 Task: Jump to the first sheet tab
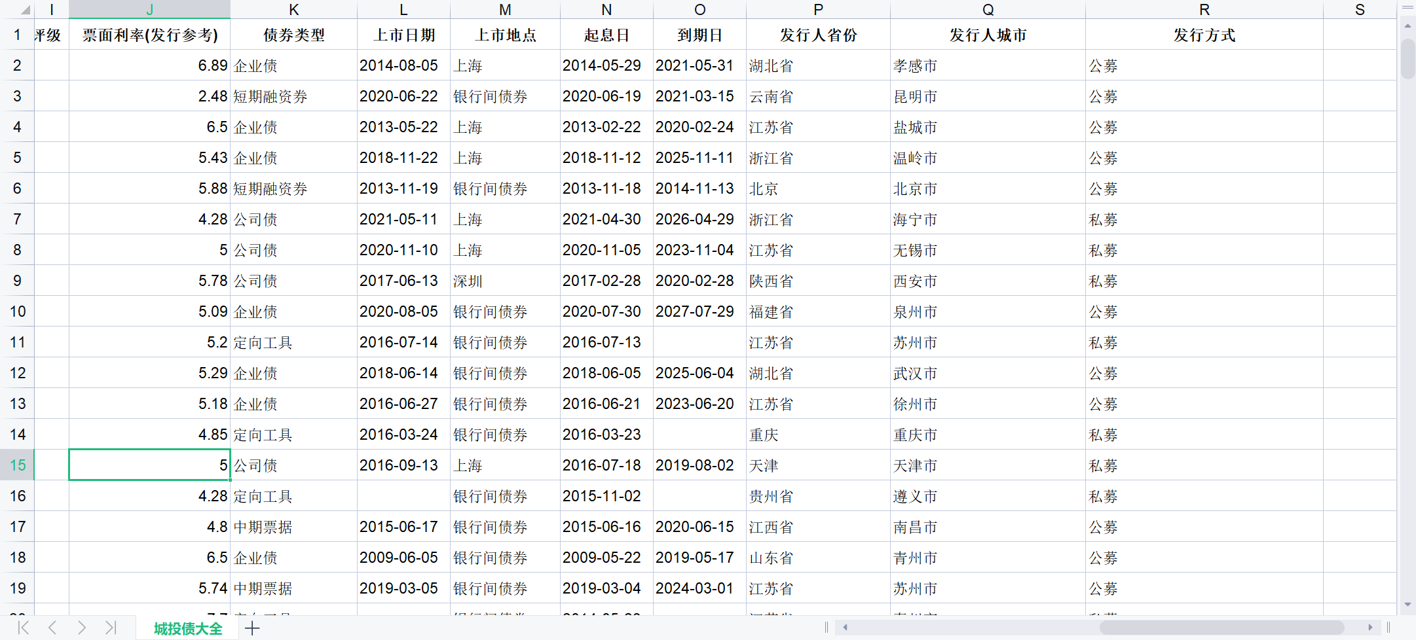(x=24, y=628)
